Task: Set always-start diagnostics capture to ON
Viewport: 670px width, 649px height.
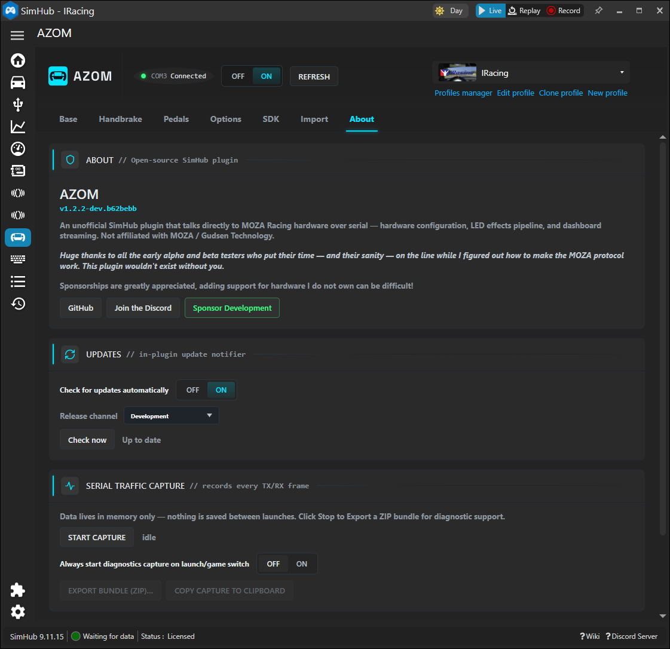Action: pos(302,564)
